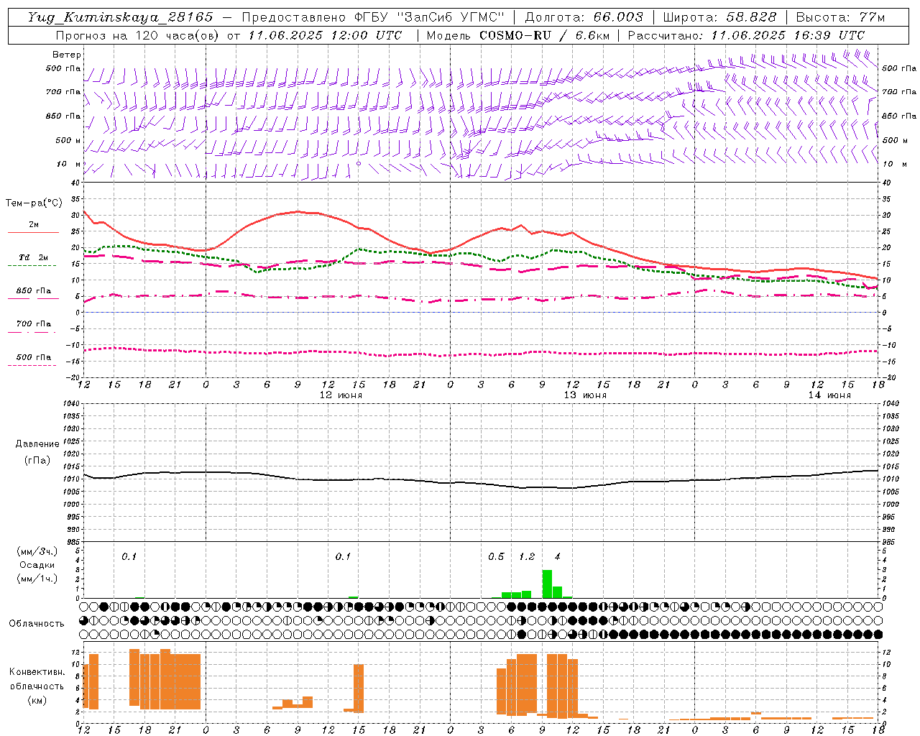Click the 13 июня date label

pos(584,395)
